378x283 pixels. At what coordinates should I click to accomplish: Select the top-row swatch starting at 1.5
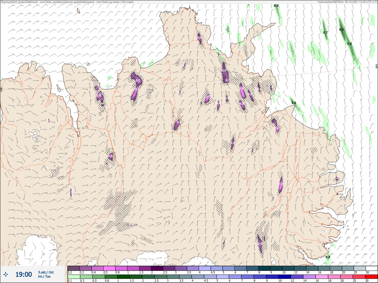(145, 268)
